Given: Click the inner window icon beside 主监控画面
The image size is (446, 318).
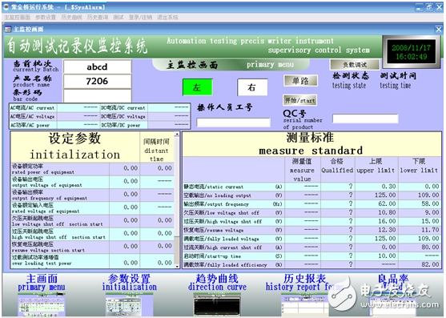Looking at the screenshot, I should (8, 30).
